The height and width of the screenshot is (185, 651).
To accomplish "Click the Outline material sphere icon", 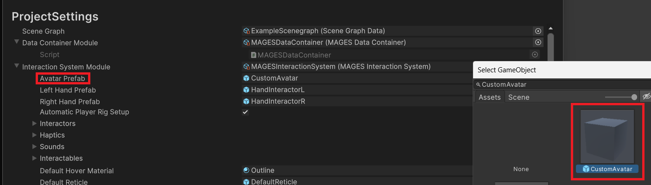I will point(246,171).
